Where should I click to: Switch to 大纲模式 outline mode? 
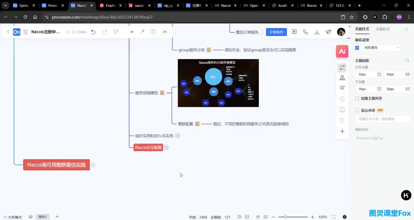[13, 217]
